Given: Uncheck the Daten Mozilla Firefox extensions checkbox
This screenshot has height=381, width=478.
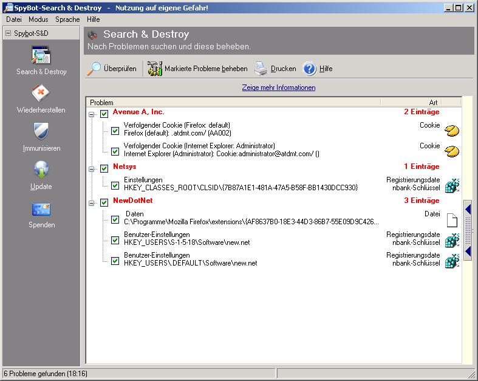Looking at the screenshot, I should (x=115, y=219).
